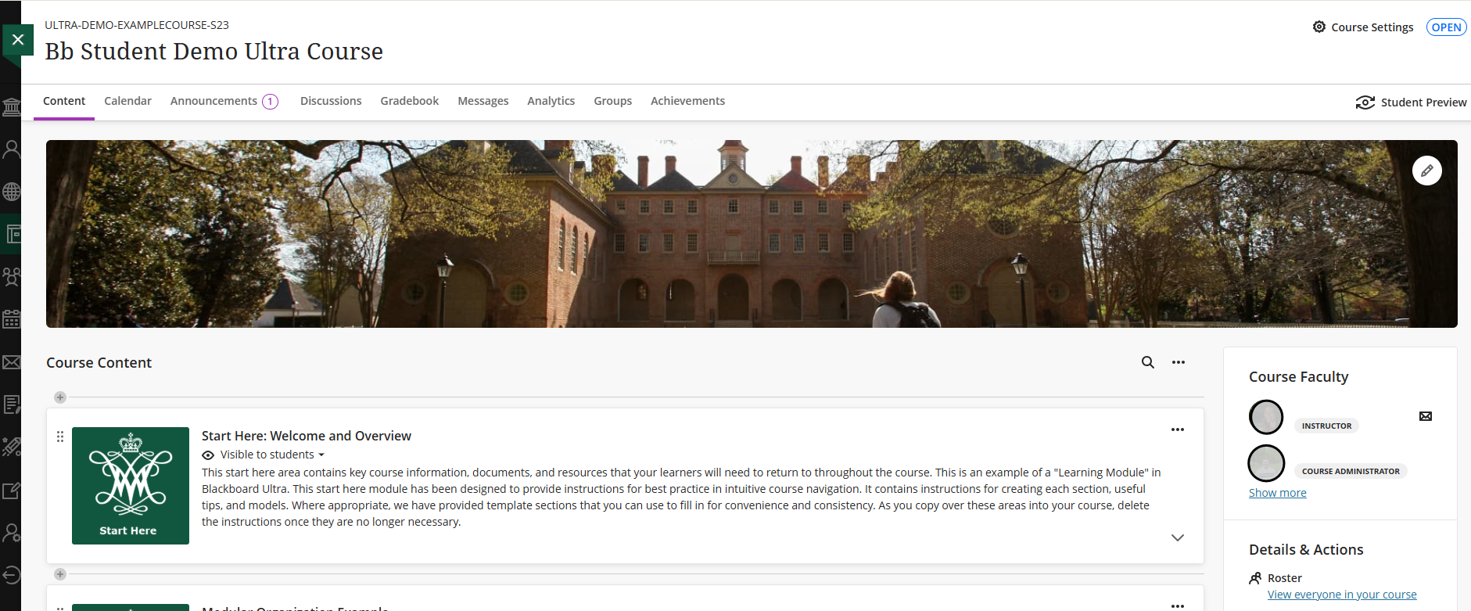Click the INSTRUCTOR role label
The image size is (1471, 611).
[1326, 426]
